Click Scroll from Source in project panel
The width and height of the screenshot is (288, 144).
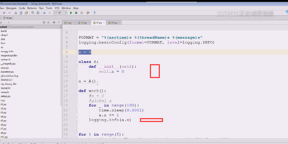44,22
